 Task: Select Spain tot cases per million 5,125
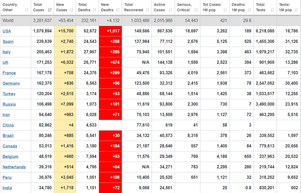[x=222, y=42]
